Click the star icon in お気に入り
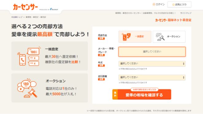Viewport: 203px width, 114px height. (173, 5)
